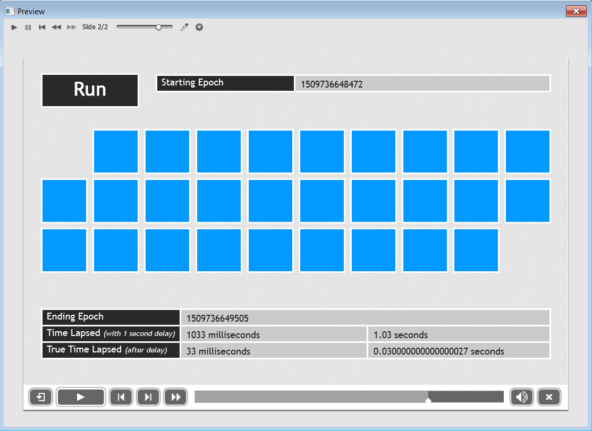
Task: Click the X button at the bottom-right of the player
Action: 549,397
